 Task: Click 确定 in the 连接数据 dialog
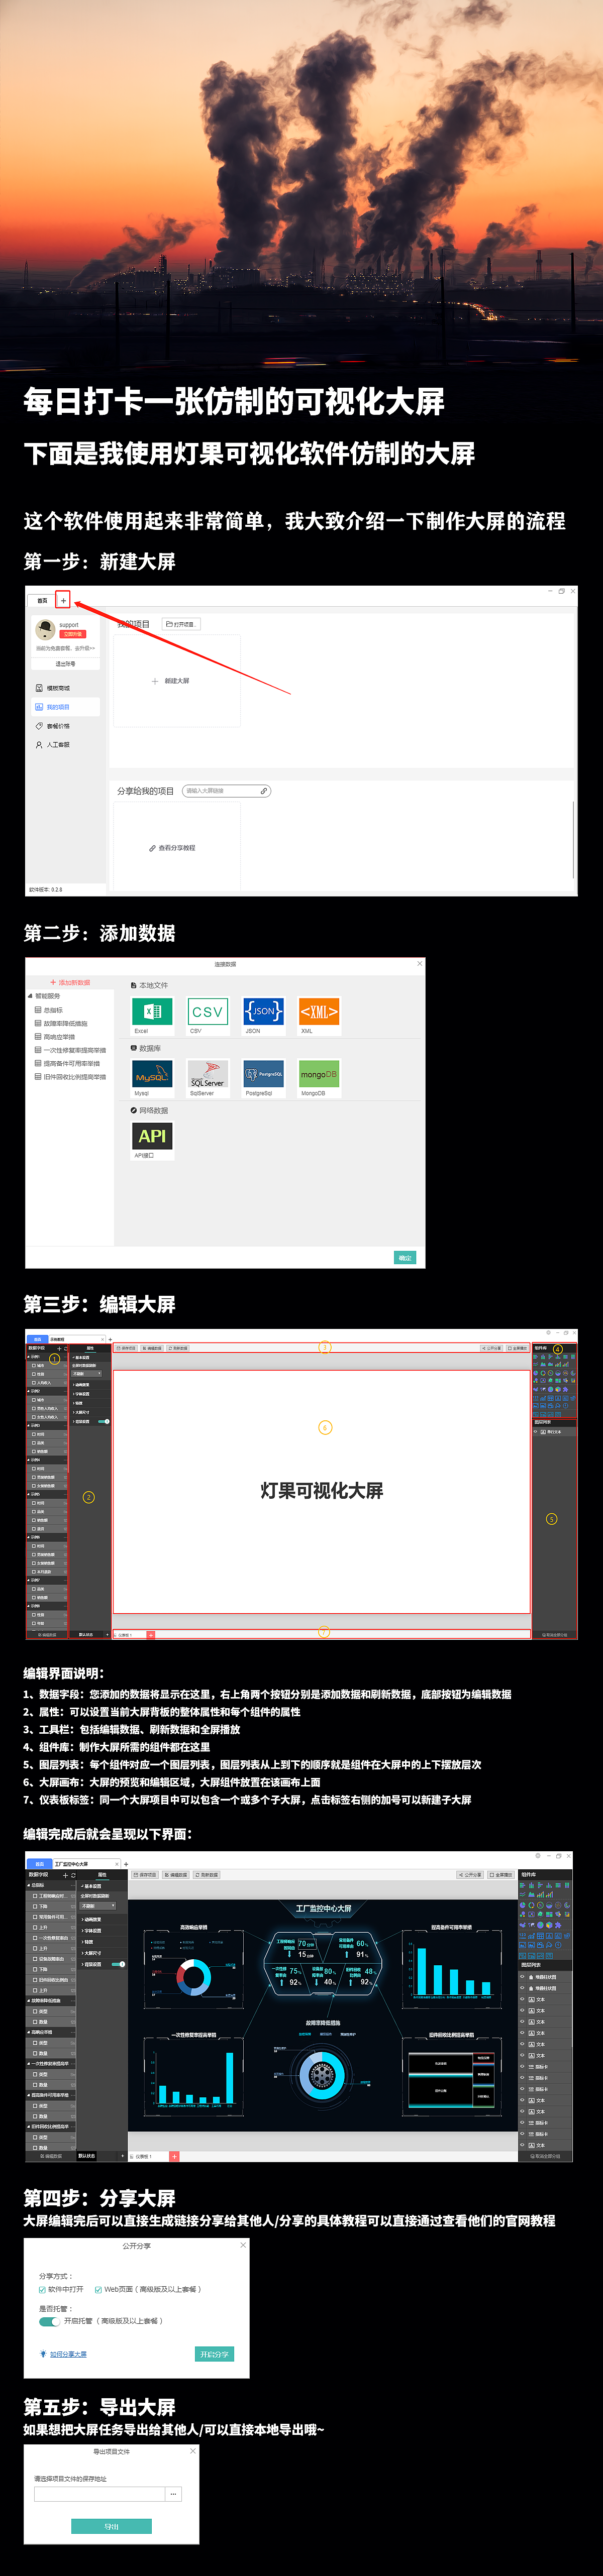click(x=405, y=1258)
